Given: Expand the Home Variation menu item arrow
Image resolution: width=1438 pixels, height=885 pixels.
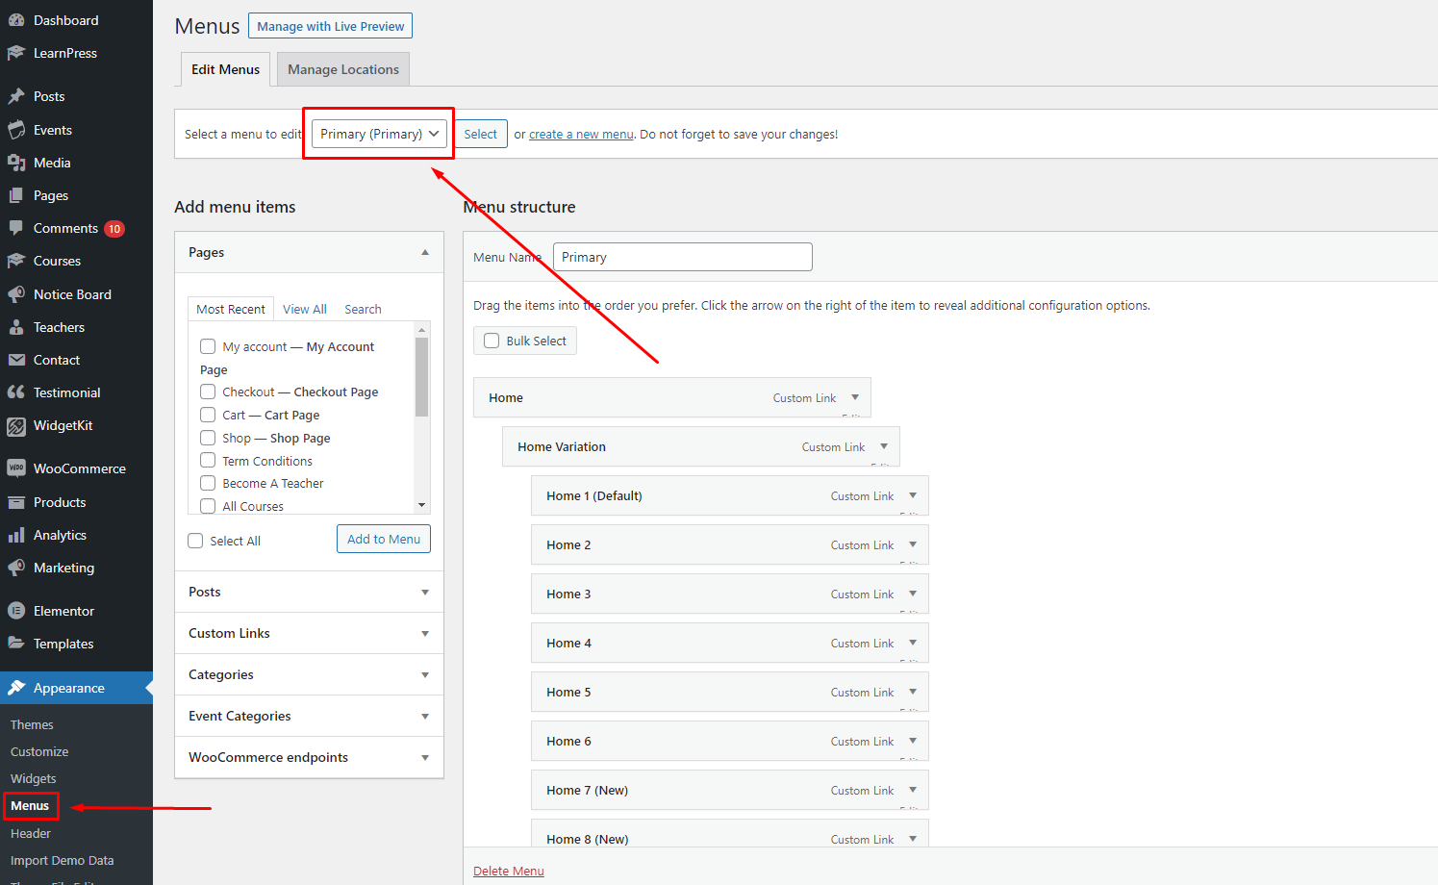Looking at the screenshot, I should [x=884, y=446].
